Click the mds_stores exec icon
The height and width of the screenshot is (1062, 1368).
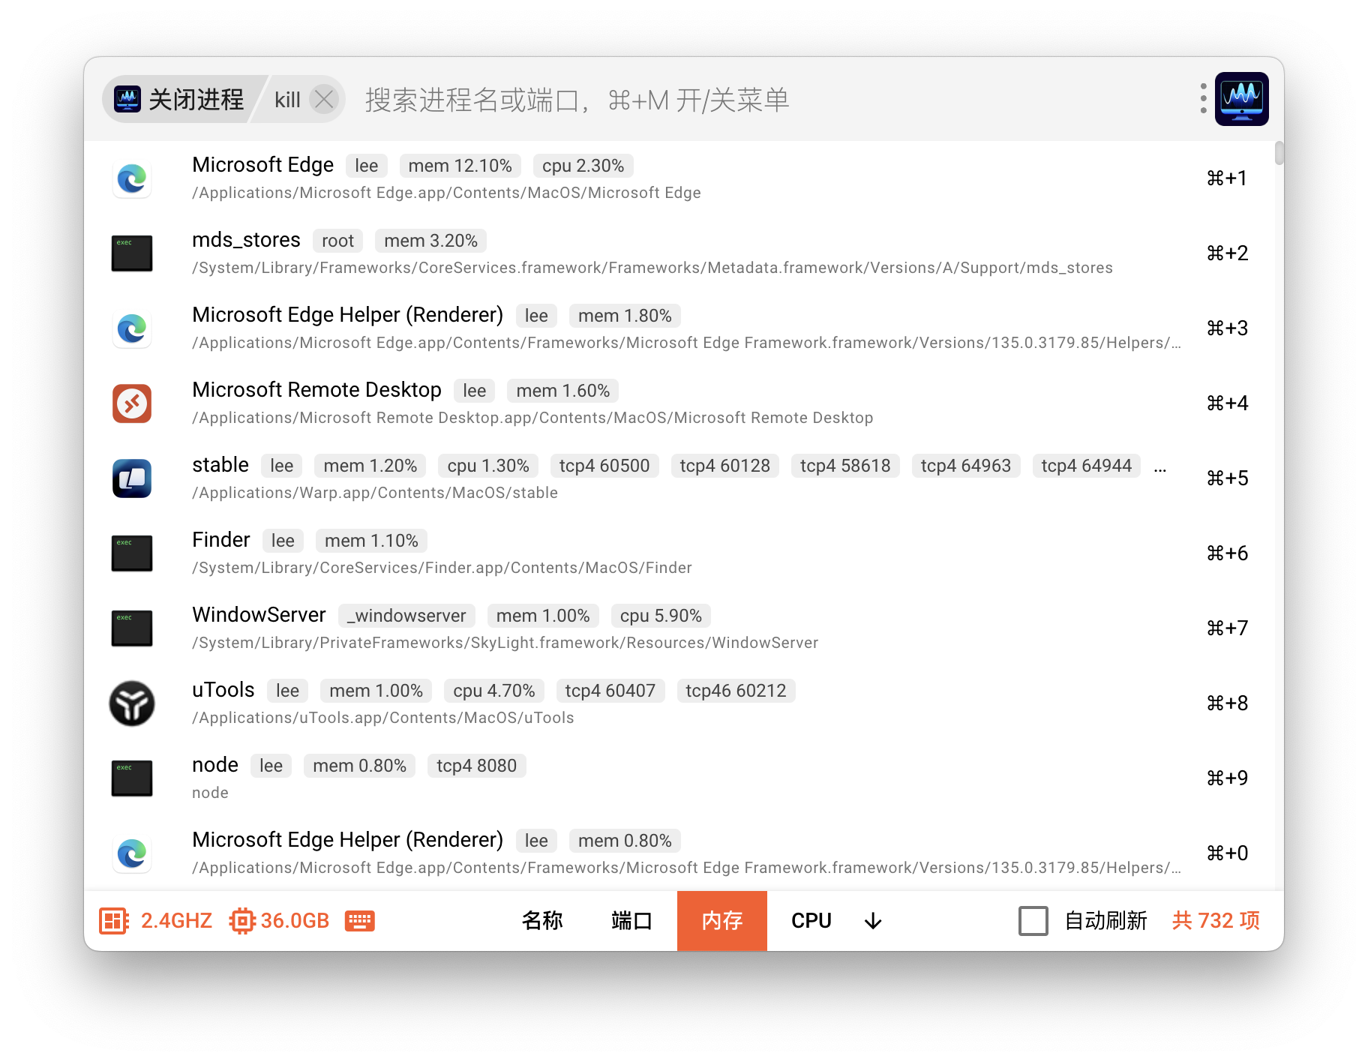click(132, 253)
